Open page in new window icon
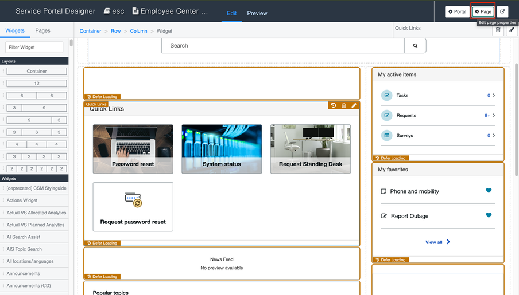This screenshot has height=295, width=519. [x=502, y=11]
